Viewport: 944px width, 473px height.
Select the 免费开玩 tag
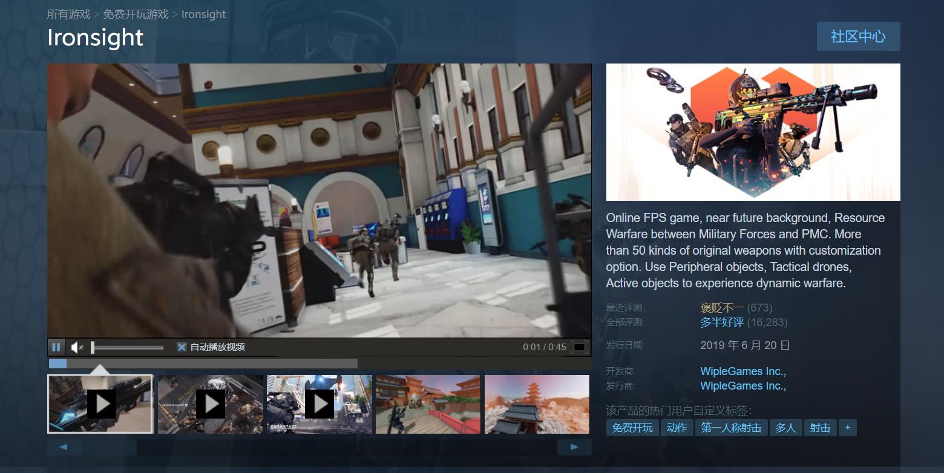[x=632, y=428]
